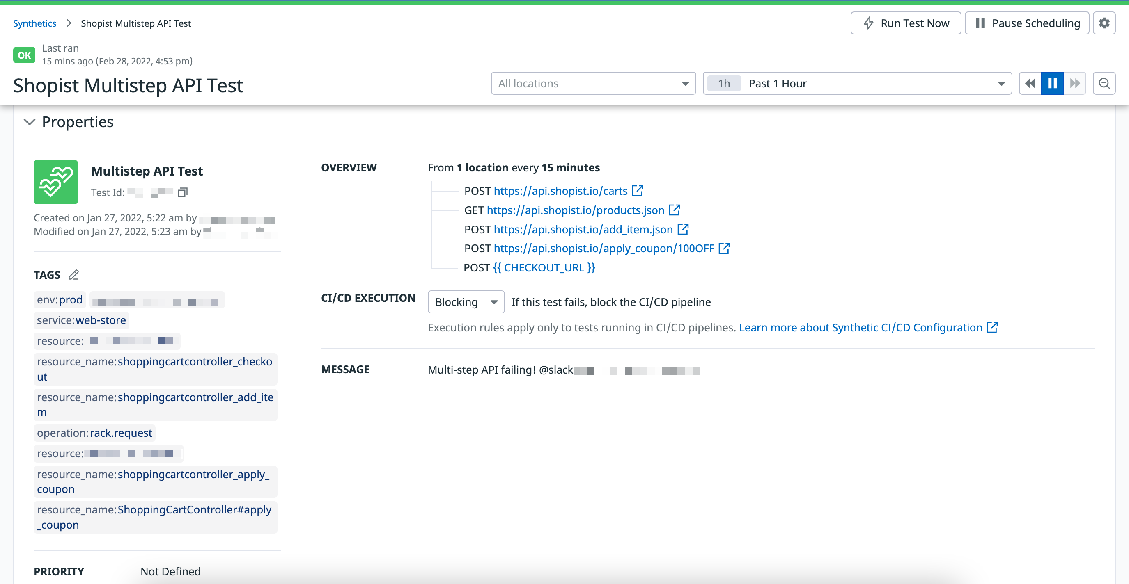Copy the Test Id to clipboard
This screenshot has width=1129, height=584.
(x=182, y=192)
